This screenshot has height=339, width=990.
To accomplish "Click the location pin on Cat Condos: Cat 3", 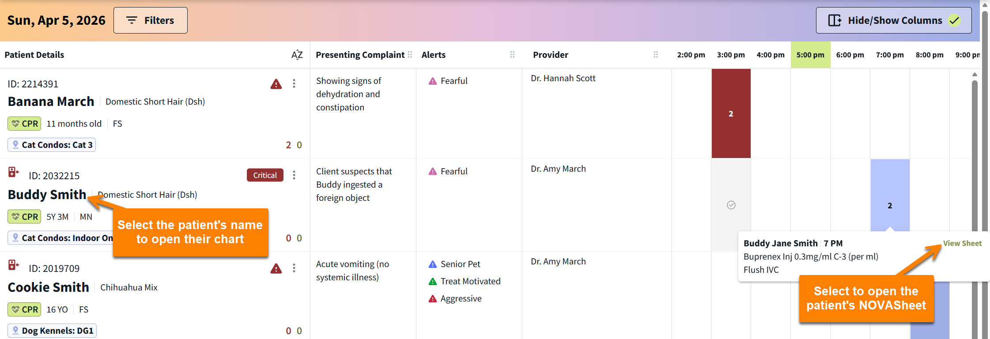I will [15, 144].
